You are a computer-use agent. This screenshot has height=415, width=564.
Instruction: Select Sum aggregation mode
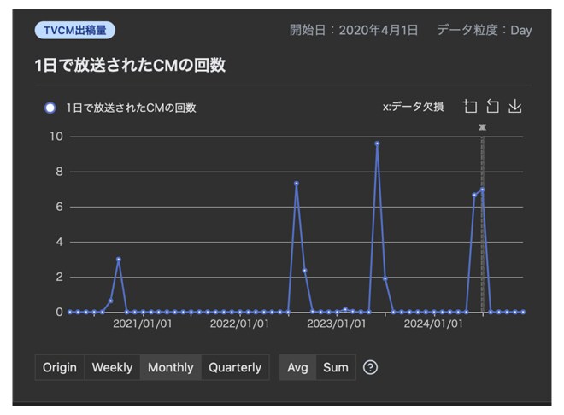click(x=336, y=367)
